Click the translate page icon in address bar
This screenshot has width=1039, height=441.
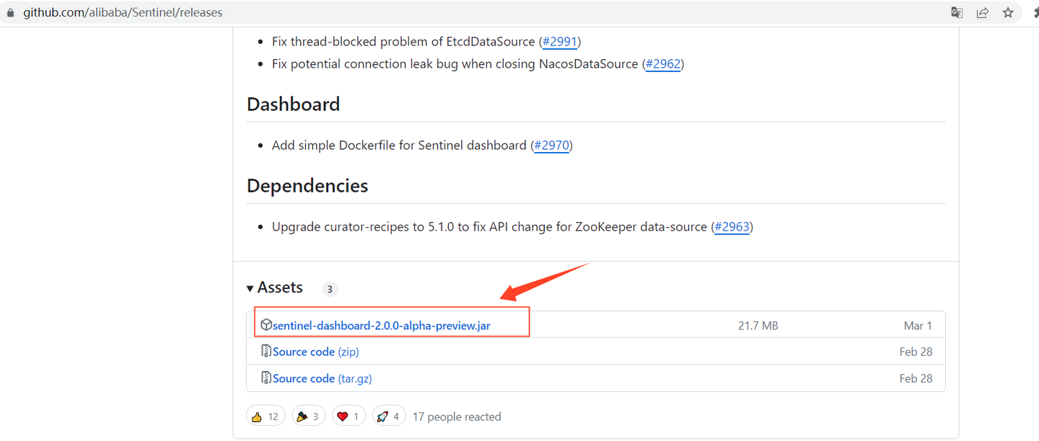pyautogui.click(x=957, y=12)
